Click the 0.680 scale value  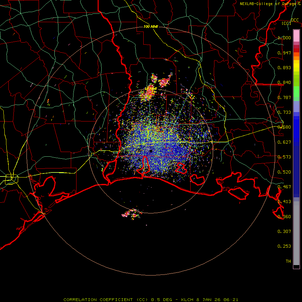pyautogui.click(x=284, y=127)
